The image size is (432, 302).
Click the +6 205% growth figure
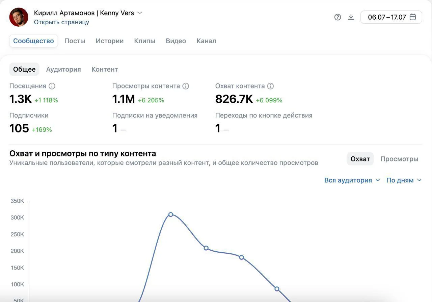click(151, 100)
